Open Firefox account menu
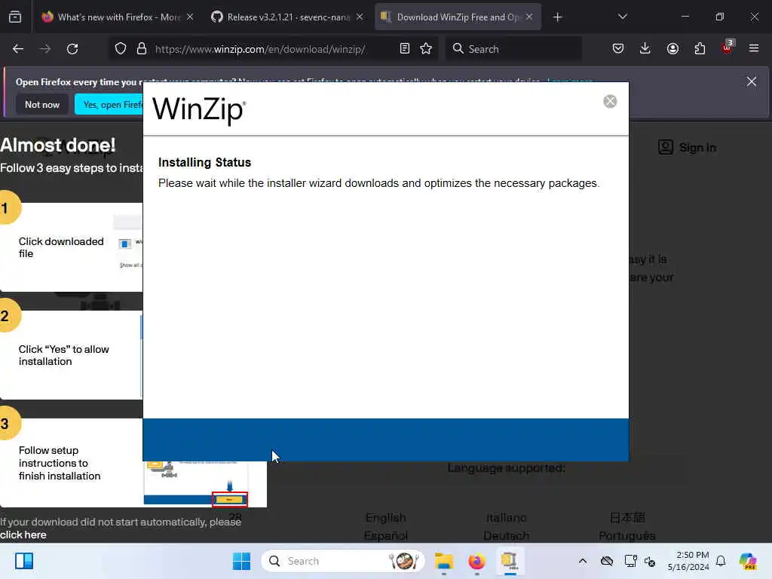 point(672,49)
